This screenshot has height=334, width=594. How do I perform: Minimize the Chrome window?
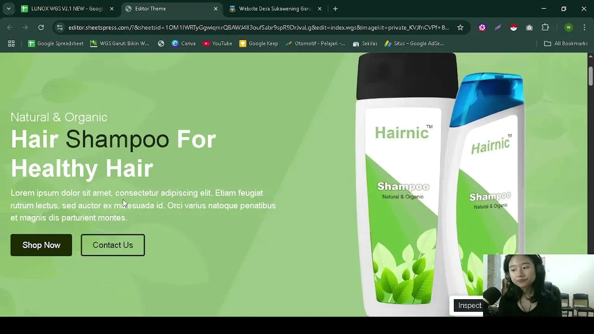(543, 8)
